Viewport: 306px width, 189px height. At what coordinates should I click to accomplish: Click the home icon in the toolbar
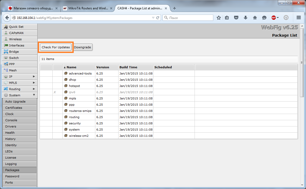[255, 18]
